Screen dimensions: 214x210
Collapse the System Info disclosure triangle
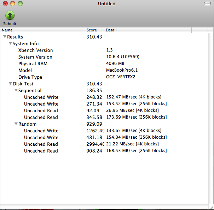click(10, 43)
